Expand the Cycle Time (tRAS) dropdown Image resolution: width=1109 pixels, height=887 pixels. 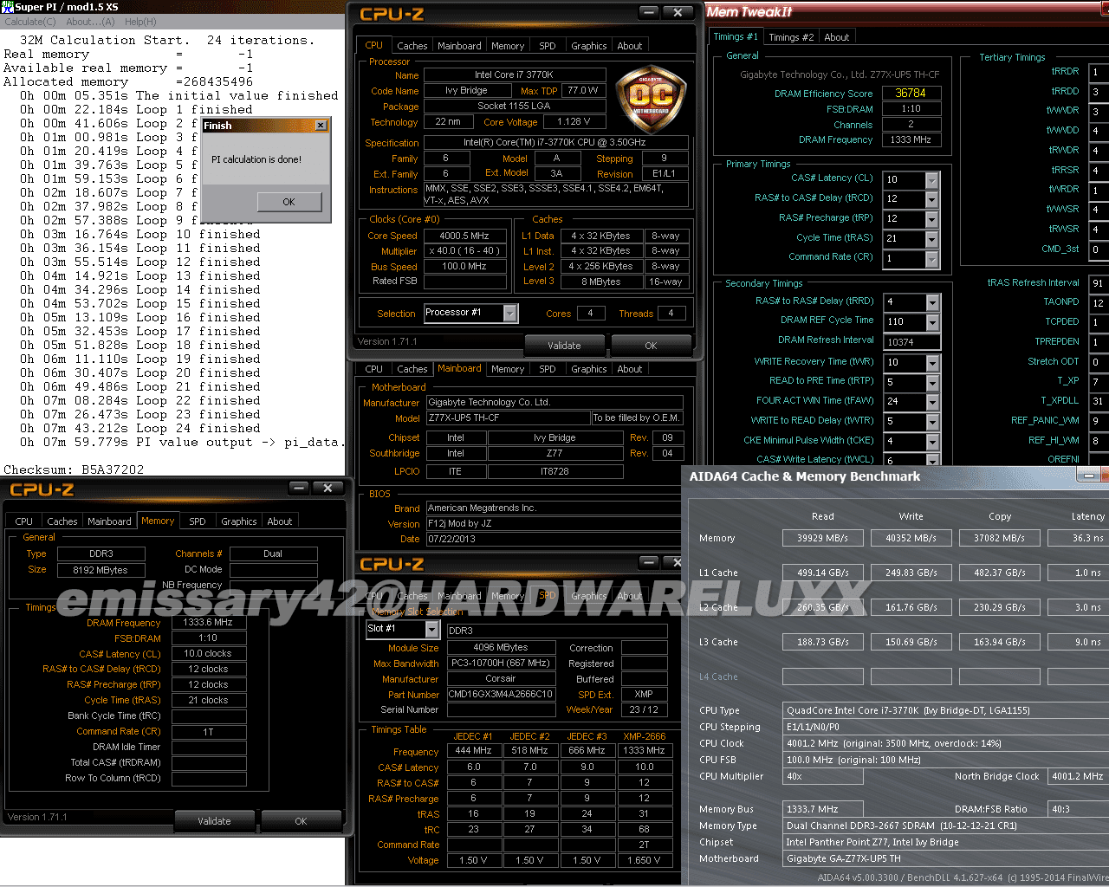tap(932, 238)
